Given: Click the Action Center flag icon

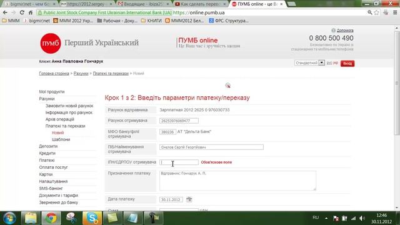Looking at the screenshot, I should tap(336, 218).
